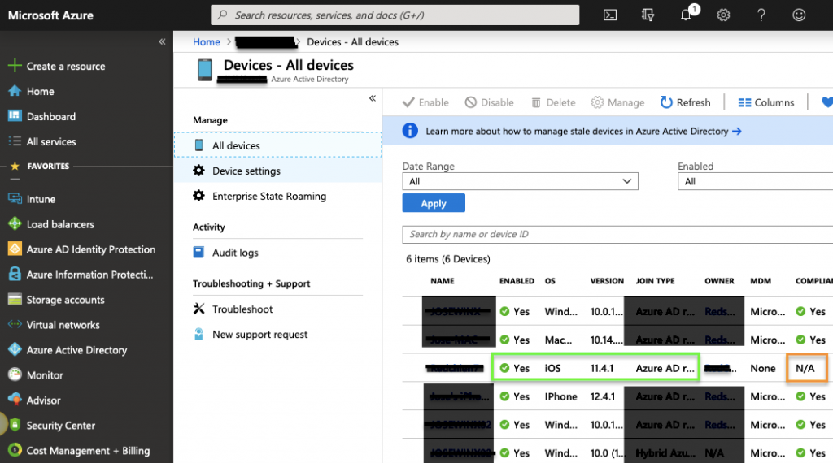Screen dimensions: 833x463
Task: Open All services in the sidebar
Action: pos(42,141)
